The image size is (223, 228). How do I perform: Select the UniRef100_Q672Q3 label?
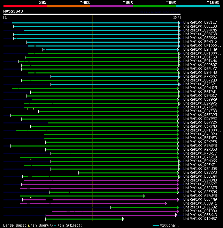[x=200, y=80]
